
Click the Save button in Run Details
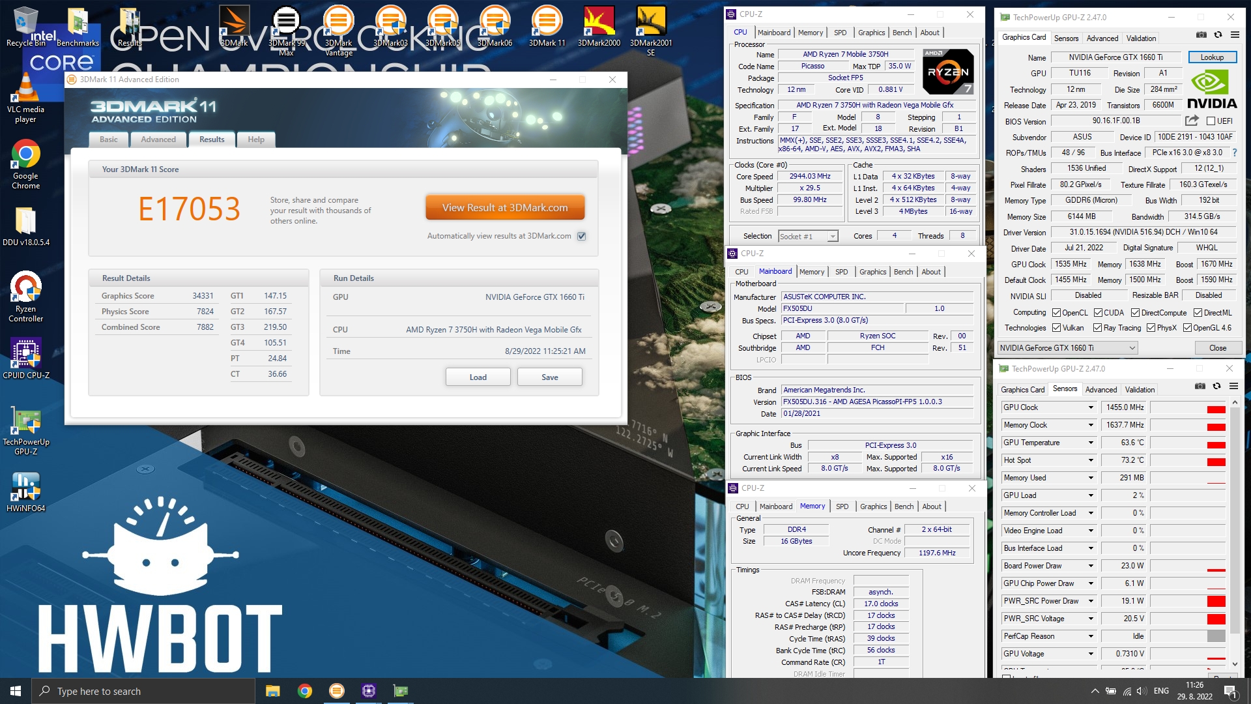549,377
